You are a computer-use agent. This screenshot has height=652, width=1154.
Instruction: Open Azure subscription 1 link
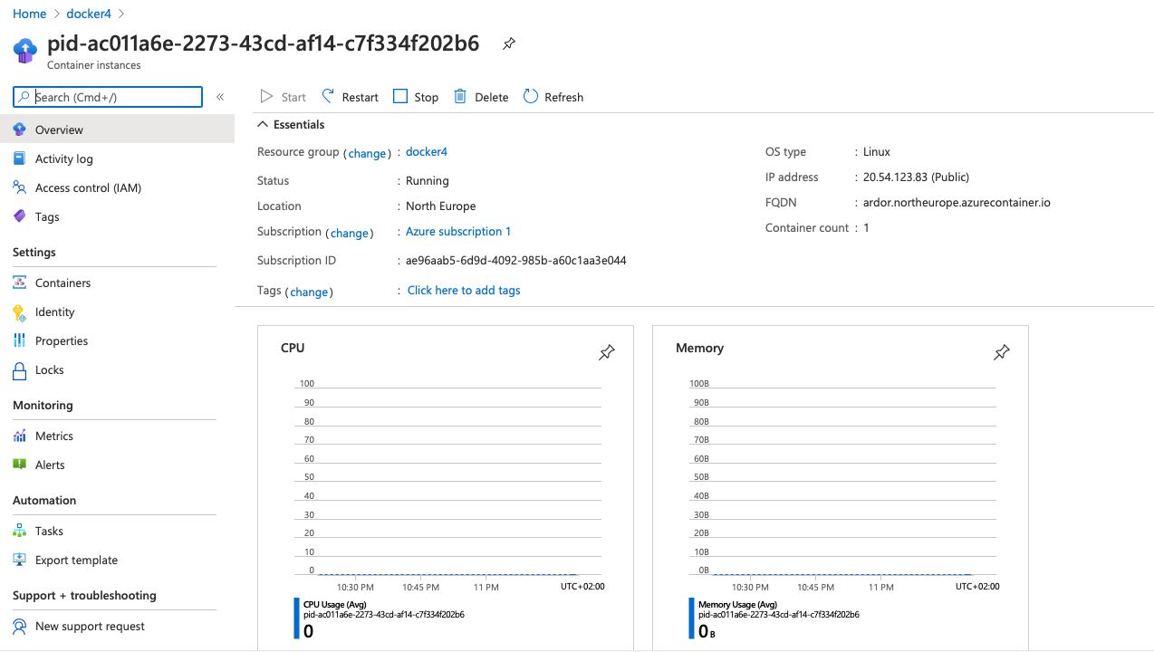point(457,232)
